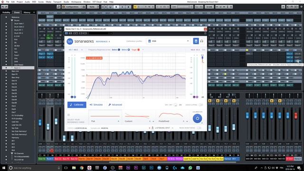The height and width of the screenshot is (171, 304).
Task: Click the Simulate button
Action: tap(96, 104)
